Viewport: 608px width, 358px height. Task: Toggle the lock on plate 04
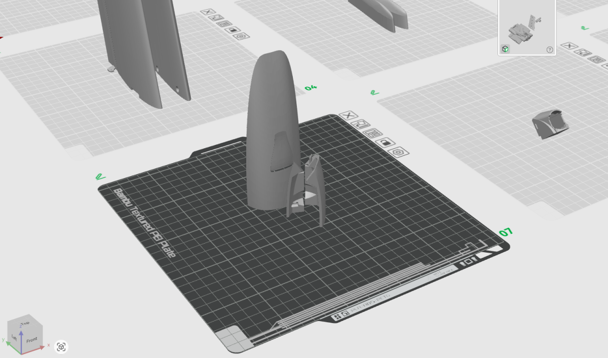coord(233,30)
